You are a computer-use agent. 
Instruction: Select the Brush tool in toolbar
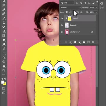4,18
